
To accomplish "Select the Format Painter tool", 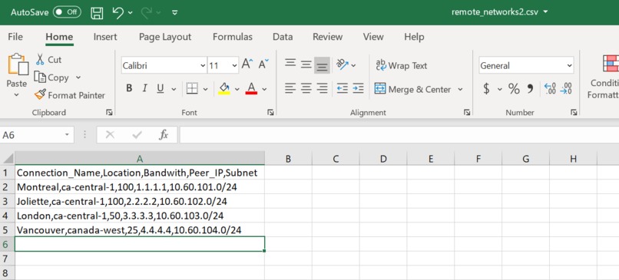I will click(69, 95).
